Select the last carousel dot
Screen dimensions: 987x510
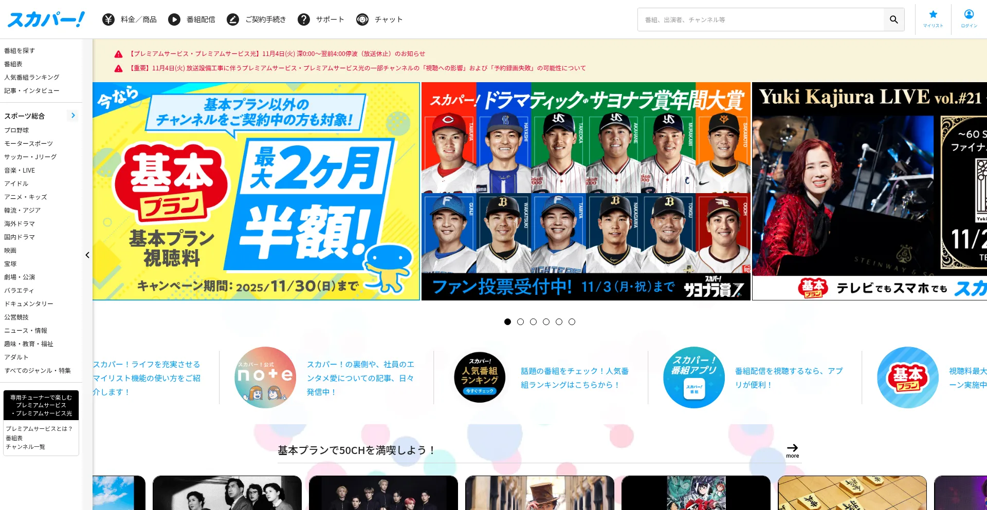[572, 322]
